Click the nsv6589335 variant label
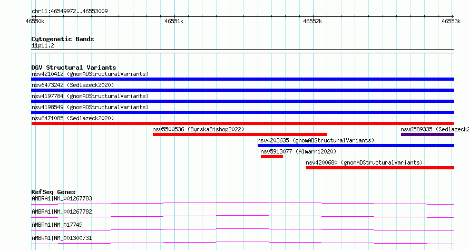 [435, 129]
